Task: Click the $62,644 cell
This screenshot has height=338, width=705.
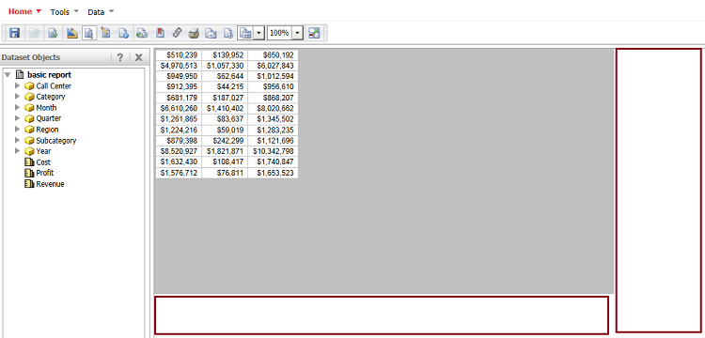Action: coord(225,76)
